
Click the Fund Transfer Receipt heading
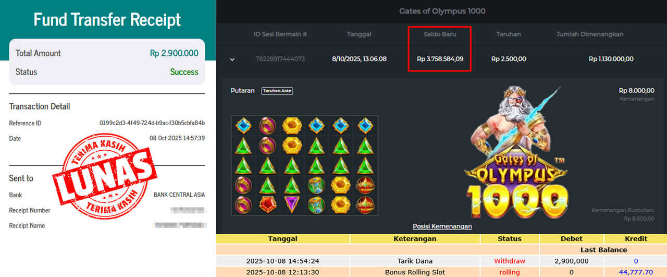107,20
